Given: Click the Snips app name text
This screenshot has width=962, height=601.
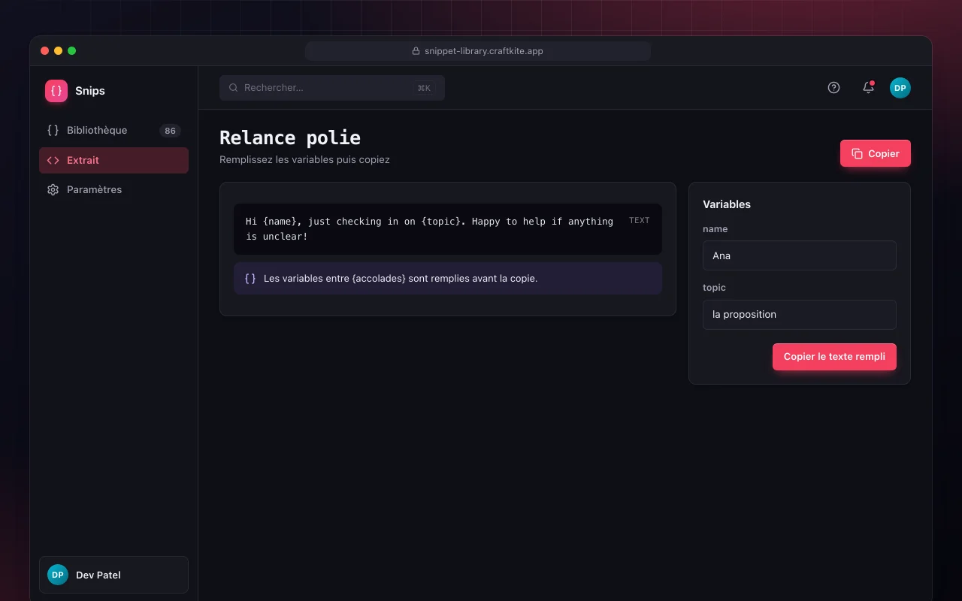Looking at the screenshot, I should tap(90, 91).
